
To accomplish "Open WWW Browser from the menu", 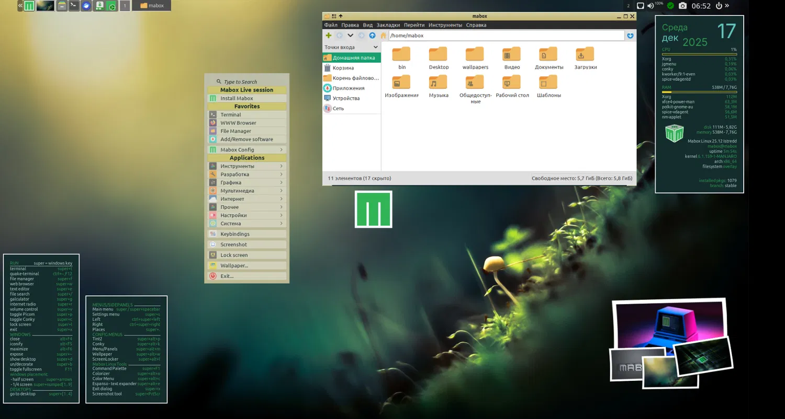I will coord(247,123).
